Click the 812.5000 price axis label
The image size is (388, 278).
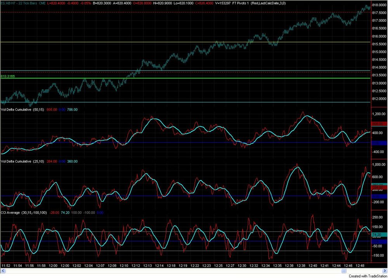pyautogui.click(x=379, y=91)
